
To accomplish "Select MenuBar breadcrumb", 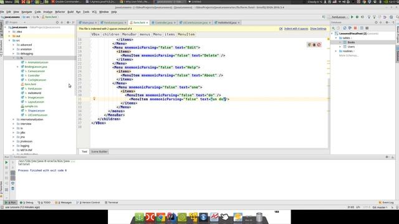I will [x=129, y=34].
